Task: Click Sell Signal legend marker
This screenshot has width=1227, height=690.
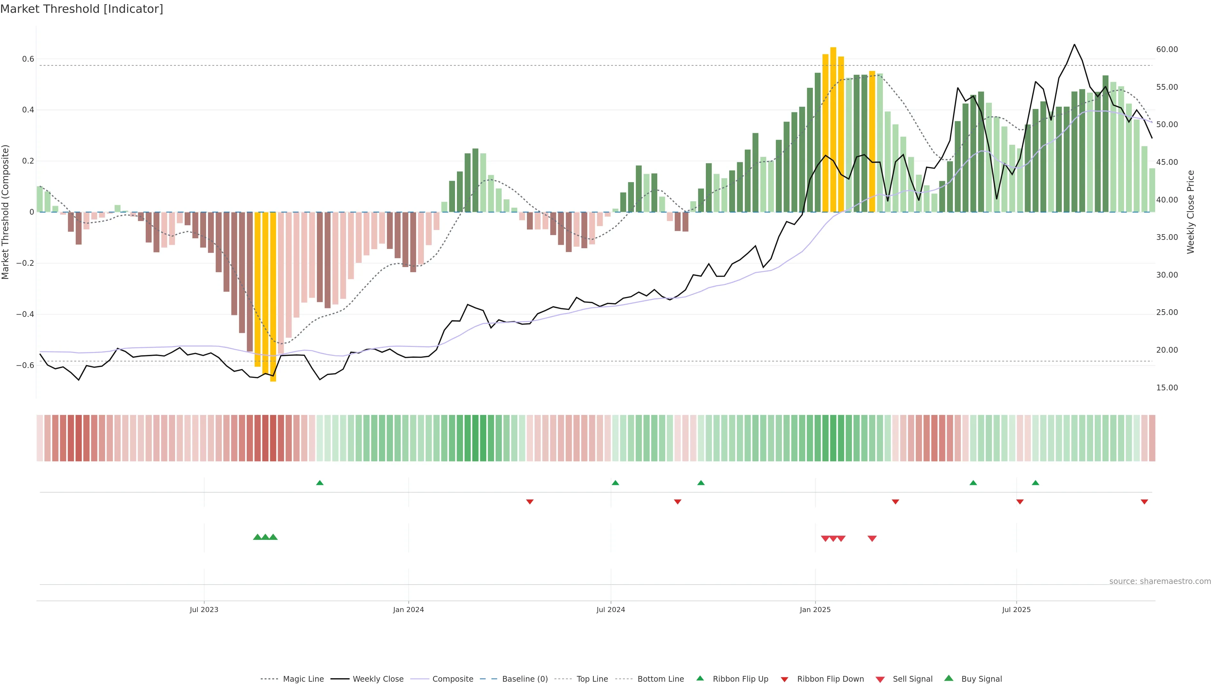Action: pyautogui.click(x=880, y=679)
